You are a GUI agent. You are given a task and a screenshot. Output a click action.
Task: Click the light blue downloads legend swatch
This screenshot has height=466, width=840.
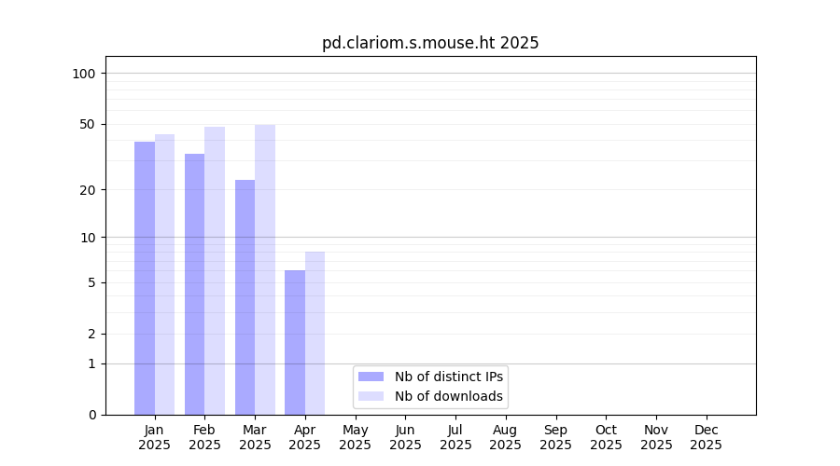pyautogui.click(x=371, y=396)
